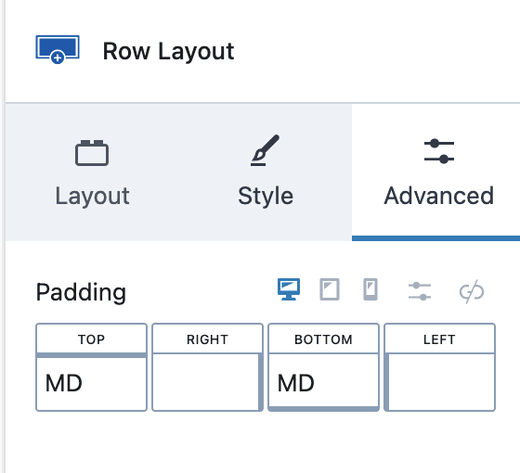
Task: Toggle the link padding sides icon
Action: coord(472,291)
